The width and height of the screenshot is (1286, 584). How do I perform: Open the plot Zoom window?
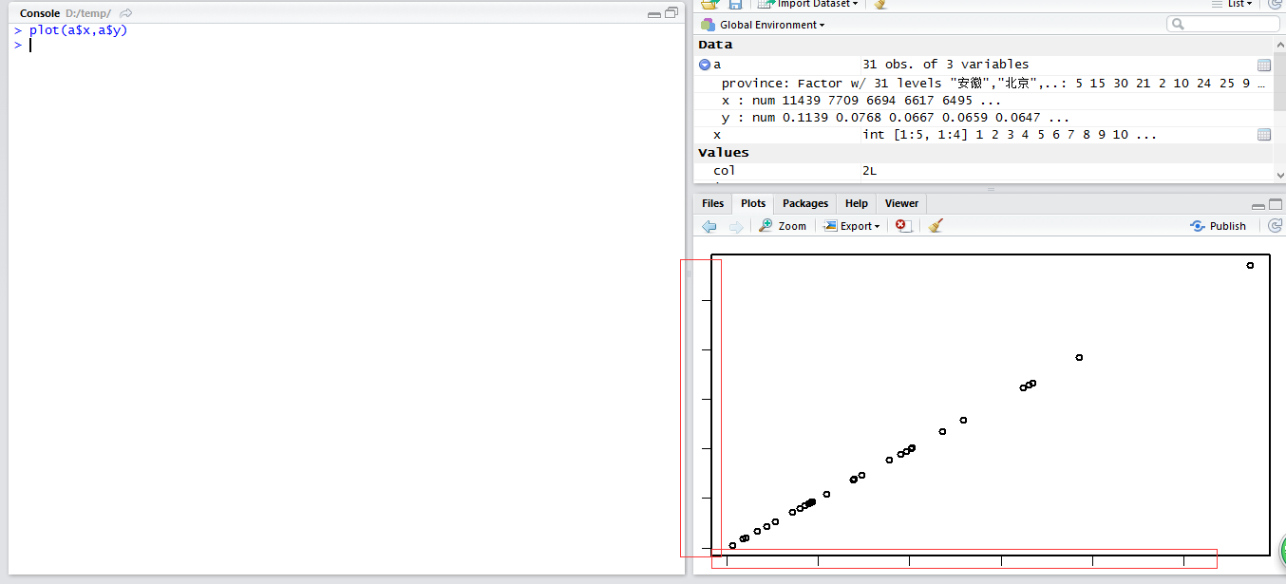click(x=783, y=226)
